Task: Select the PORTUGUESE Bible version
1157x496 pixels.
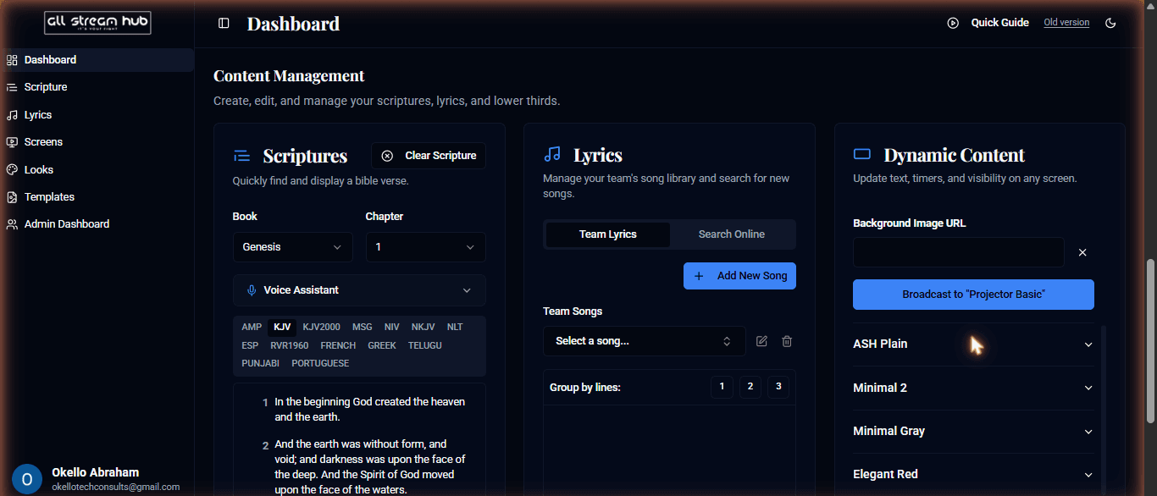Action: [x=320, y=363]
